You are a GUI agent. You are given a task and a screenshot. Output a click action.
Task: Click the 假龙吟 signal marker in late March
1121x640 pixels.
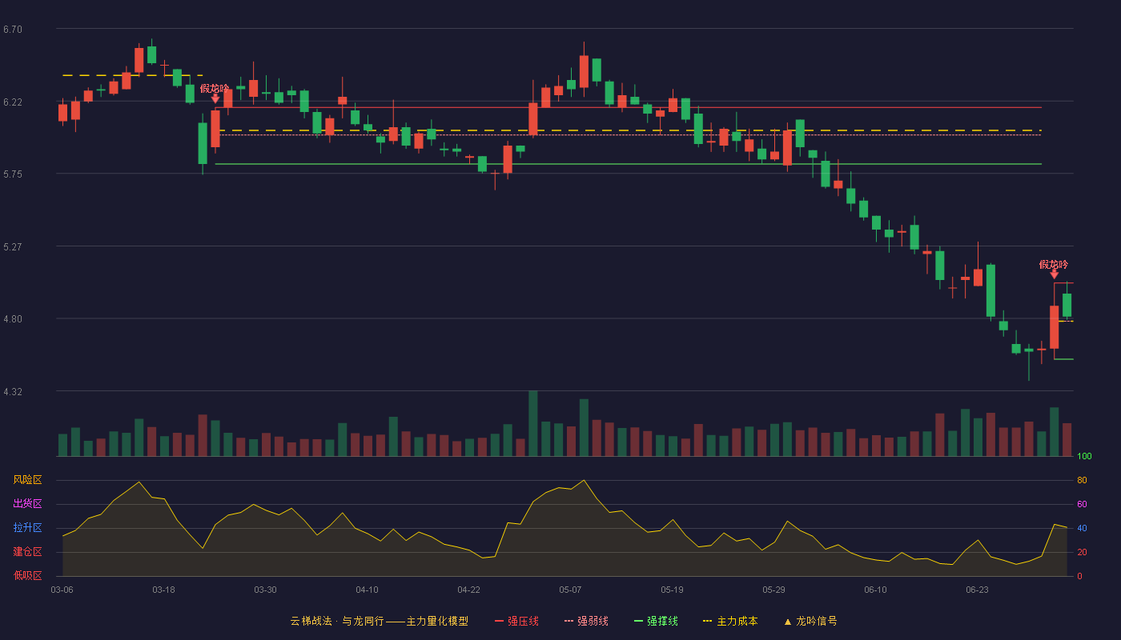[x=215, y=88]
